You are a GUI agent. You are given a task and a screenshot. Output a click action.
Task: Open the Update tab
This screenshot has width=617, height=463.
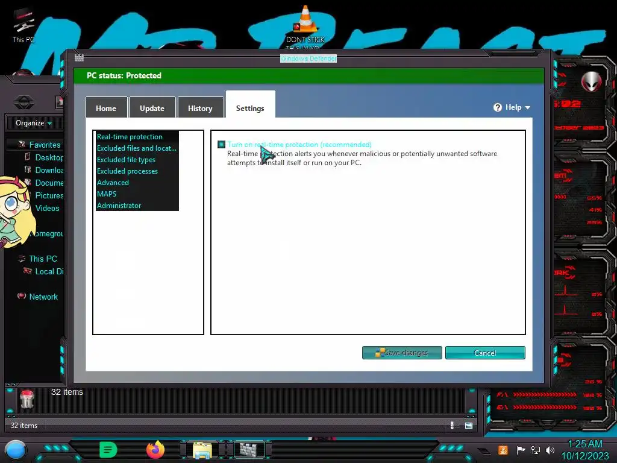(x=152, y=108)
